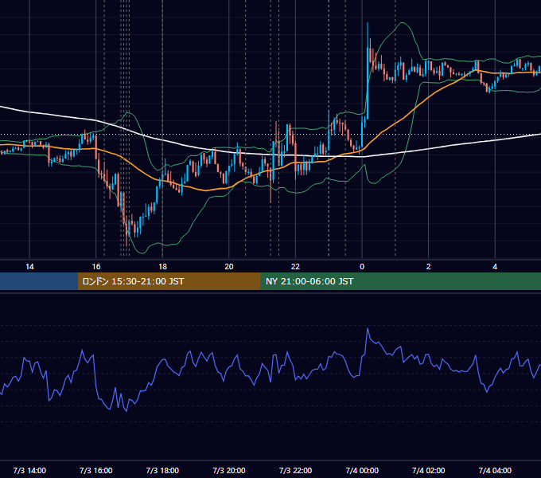This screenshot has height=478, width=541.
Task: Click the 20 hour axis label
Action: tap(229, 267)
